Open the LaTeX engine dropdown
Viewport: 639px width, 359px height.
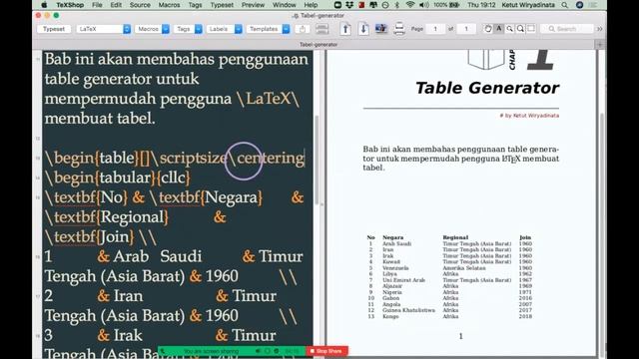(104, 29)
